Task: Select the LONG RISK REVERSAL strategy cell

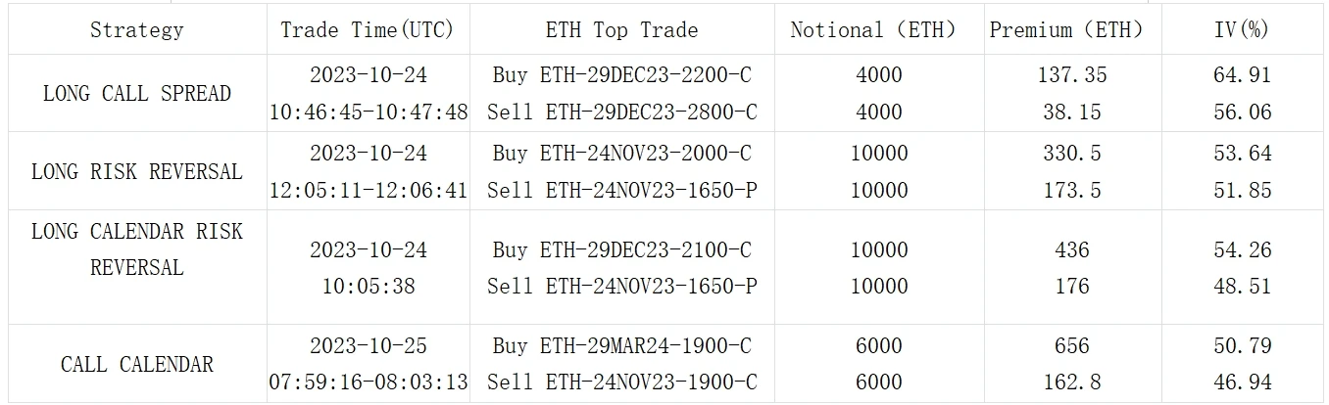Action: click(x=137, y=172)
